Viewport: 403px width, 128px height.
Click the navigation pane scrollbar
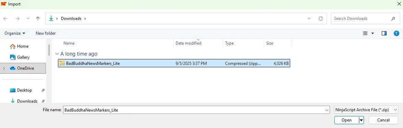click(x=49, y=50)
